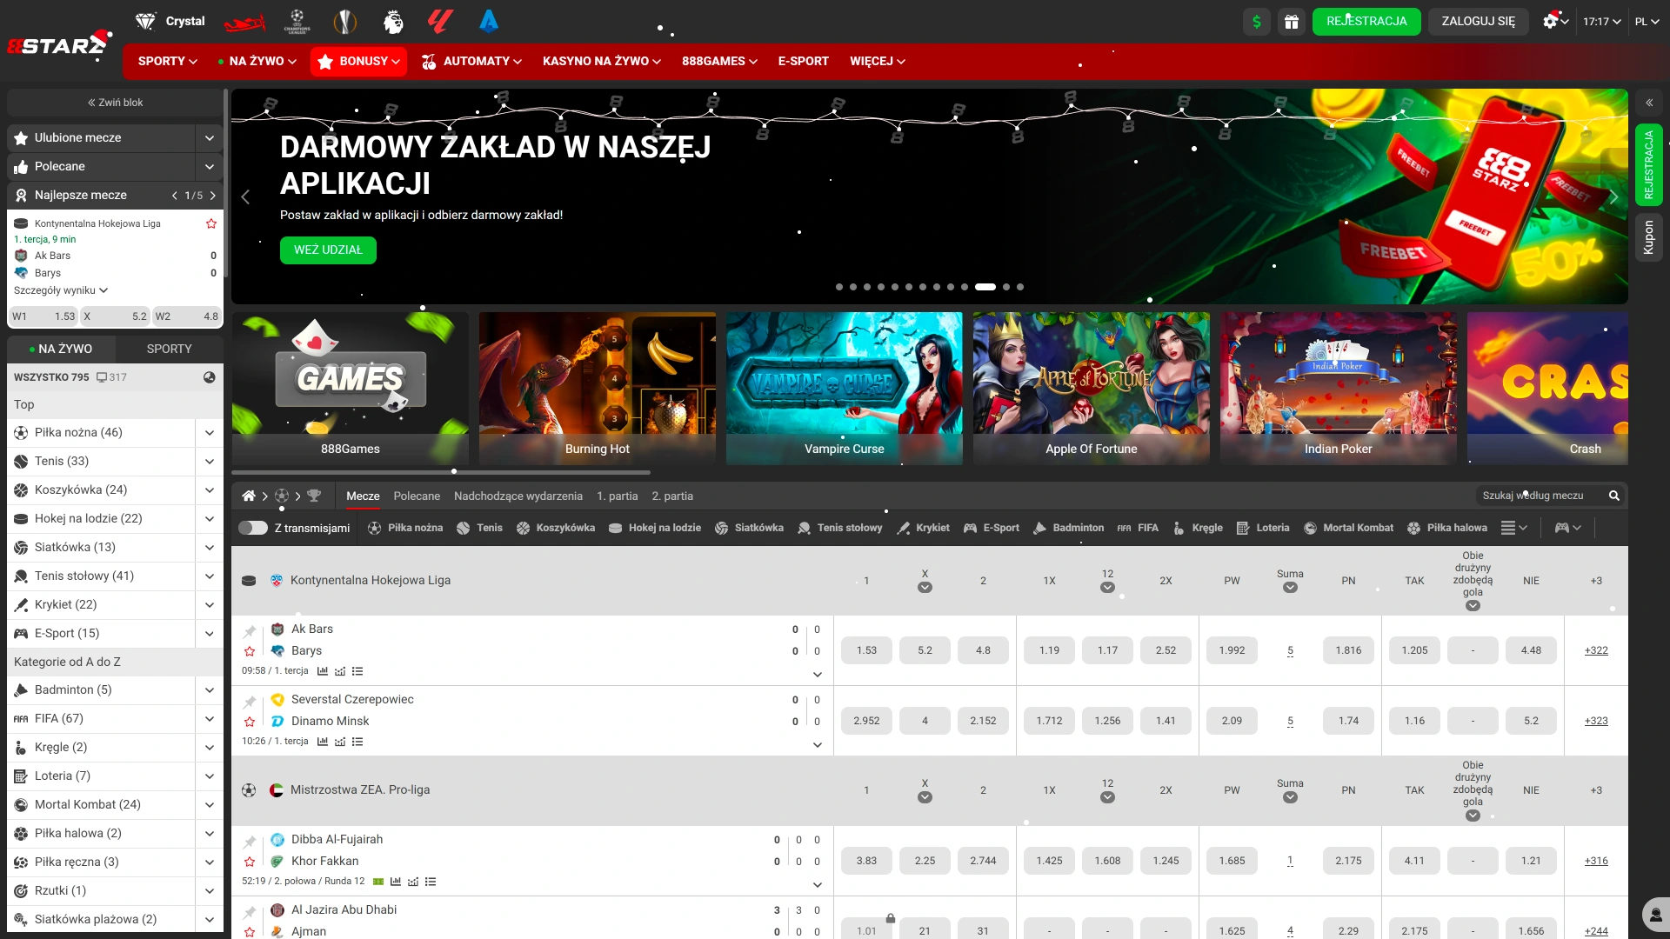Expand markets under Ak Bars match

(818, 675)
